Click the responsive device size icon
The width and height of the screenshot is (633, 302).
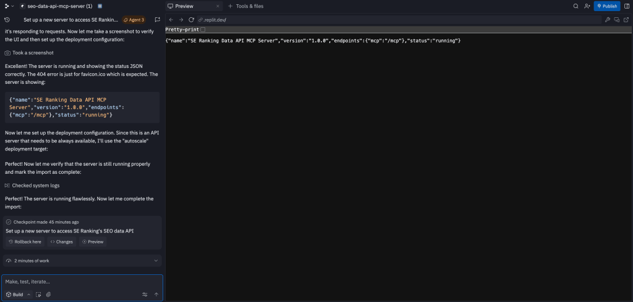617,20
